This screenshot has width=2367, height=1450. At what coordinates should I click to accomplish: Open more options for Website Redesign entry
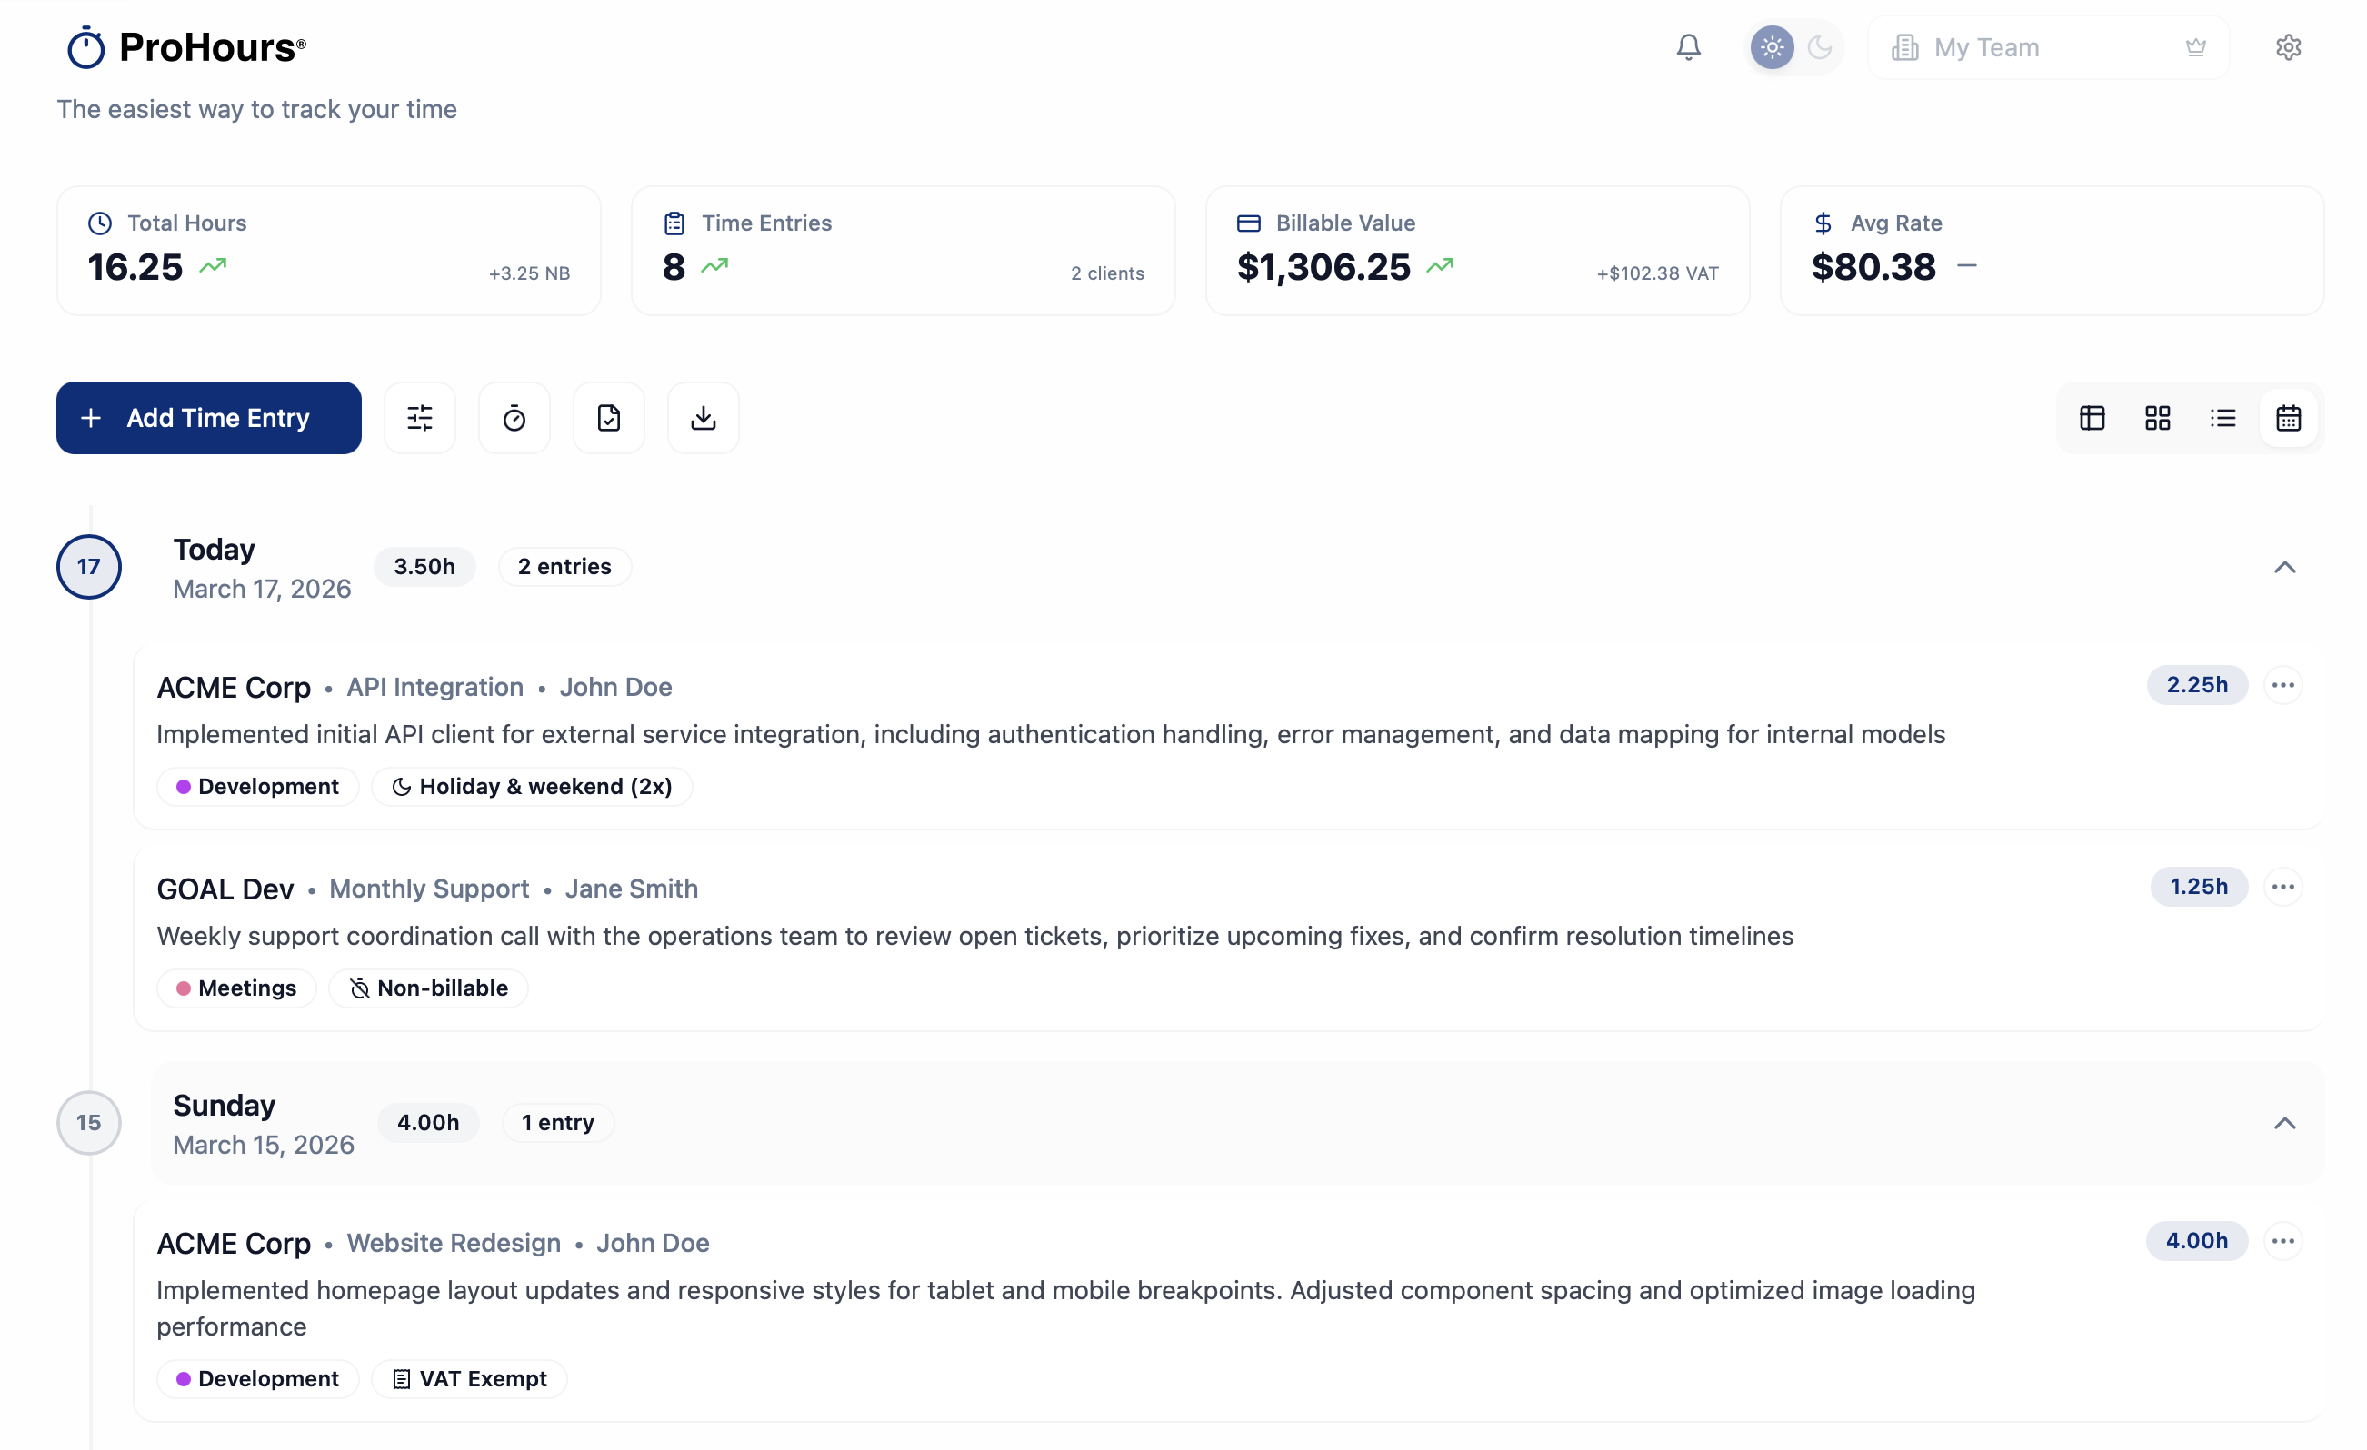[x=2282, y=1241]
